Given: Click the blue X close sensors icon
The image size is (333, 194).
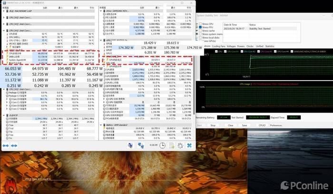Looking at the screenshot, I should [x=189, y=145].
